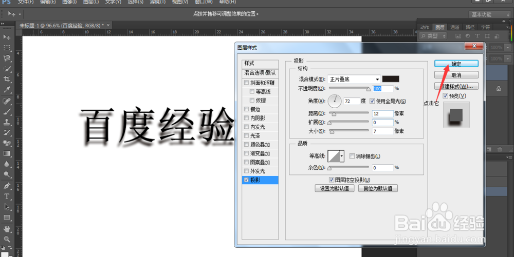
Task: Click the 大小 size input field
Action: 382,131
